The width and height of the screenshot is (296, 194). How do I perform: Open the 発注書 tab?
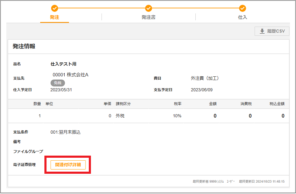tap(148, 18)
